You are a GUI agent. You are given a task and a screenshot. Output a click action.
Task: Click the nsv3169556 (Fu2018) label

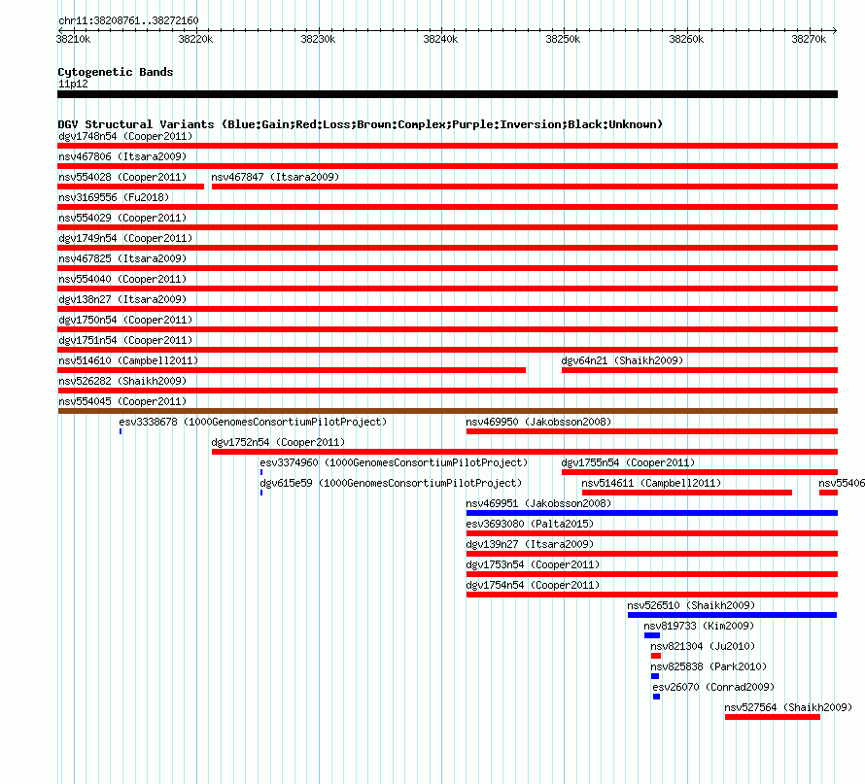click(x=114, y=197)
